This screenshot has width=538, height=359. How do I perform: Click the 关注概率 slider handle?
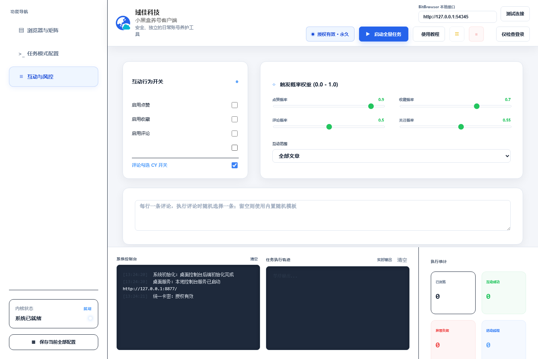(x=461, y=127)
